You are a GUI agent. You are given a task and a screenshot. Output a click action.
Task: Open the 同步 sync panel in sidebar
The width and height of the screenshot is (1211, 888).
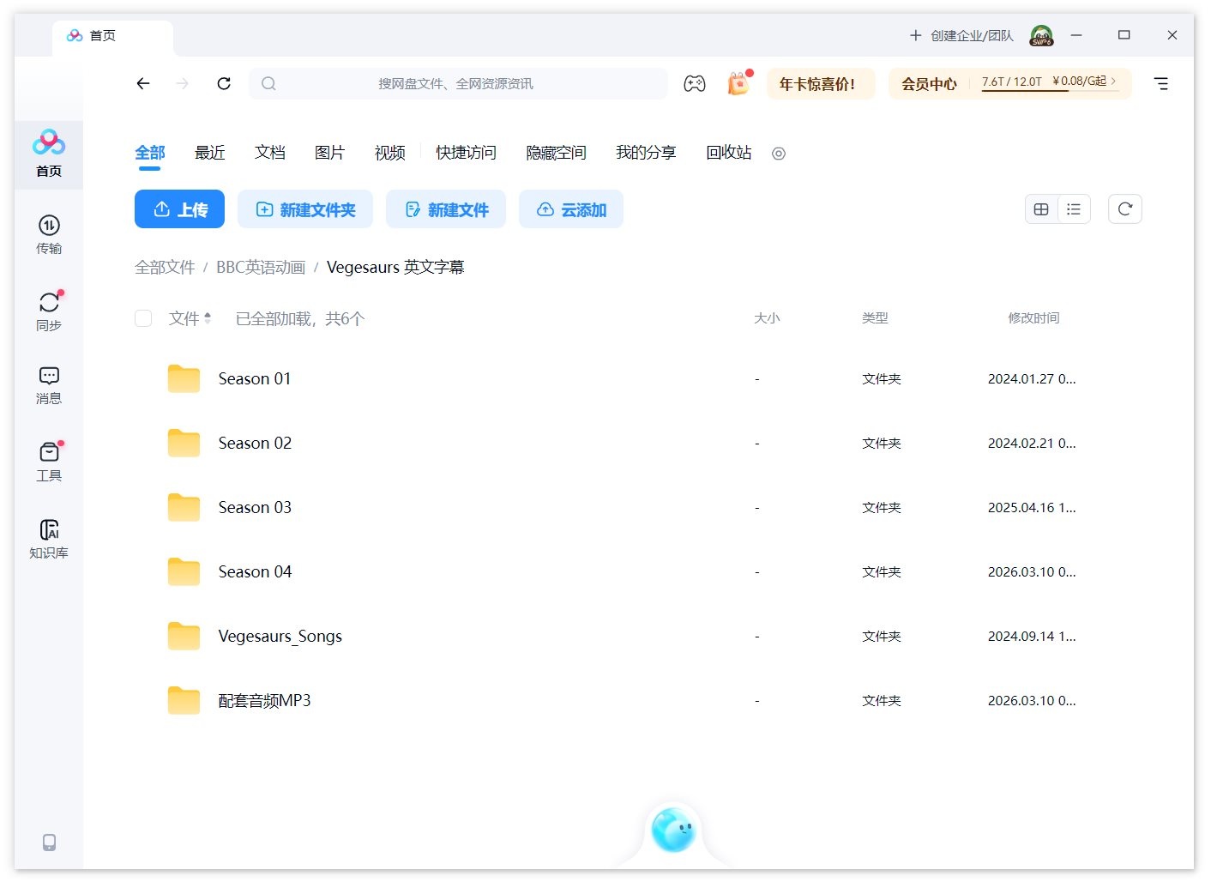point(48,311)
